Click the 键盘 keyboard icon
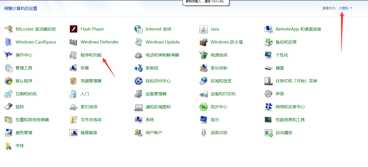The height and width of the screenshot is (167, 368). 269,68
